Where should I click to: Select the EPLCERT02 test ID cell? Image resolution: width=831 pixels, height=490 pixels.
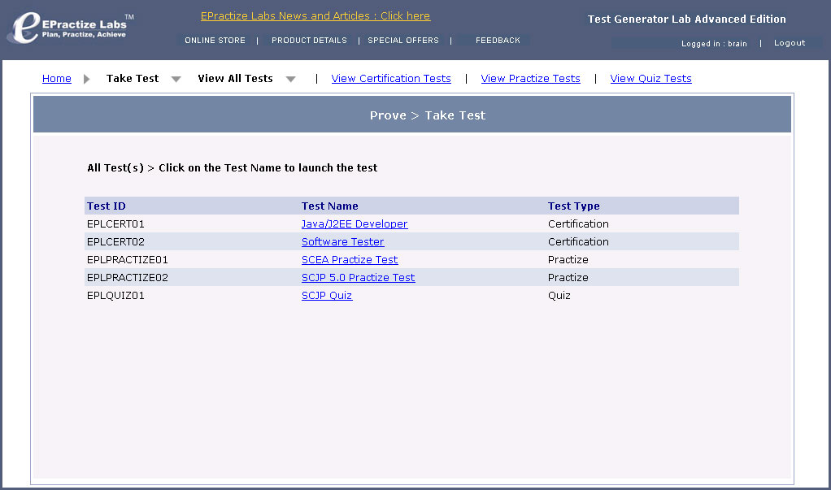point(115,242)
